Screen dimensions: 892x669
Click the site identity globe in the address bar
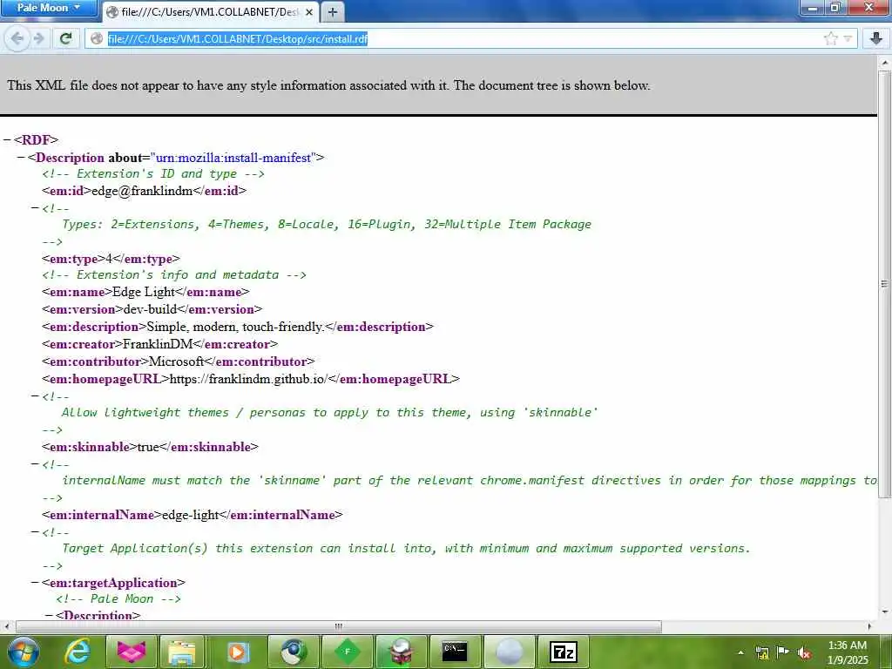click(97, 38)
